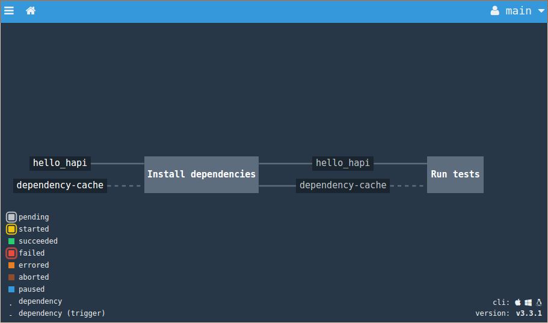Click the 'failed' legend text

tap(32, 253)
